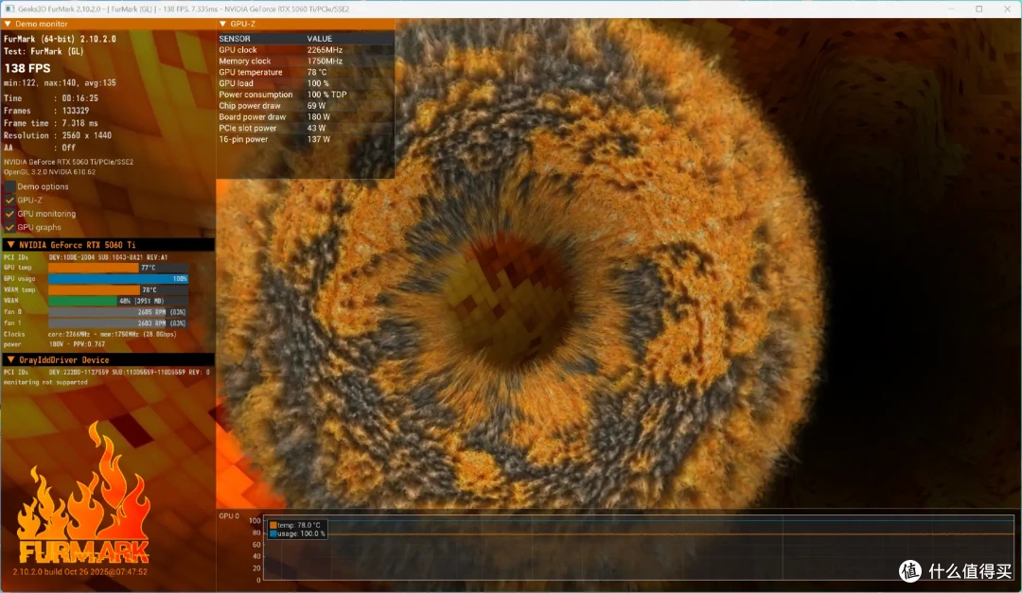
Task: Click the fan 0 RPM bar
Action: click(x=118, y=312)
